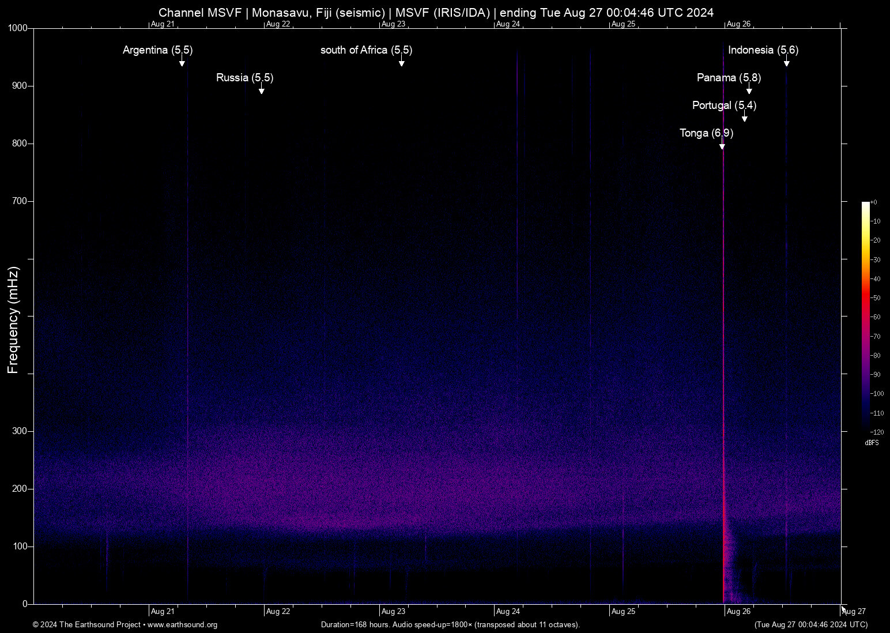Click the Frequency (mHz) axis title
890x633 pixels.
point(13,320)
